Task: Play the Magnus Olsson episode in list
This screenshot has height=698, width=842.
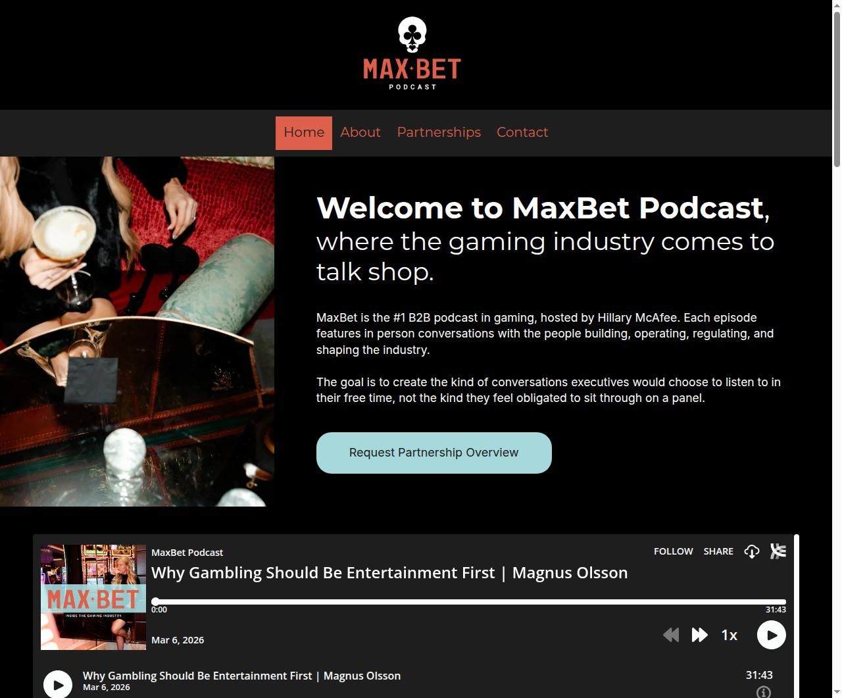Action: click(x=58, y=684)
